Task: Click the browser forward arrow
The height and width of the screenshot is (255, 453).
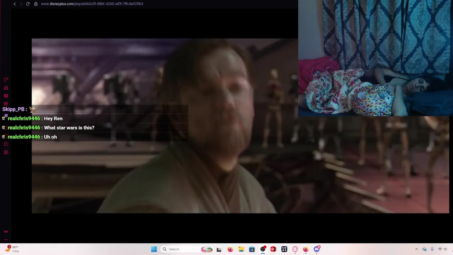Action: click(x=21, y=4)
